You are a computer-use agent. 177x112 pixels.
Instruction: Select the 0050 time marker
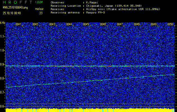point(170,24)
